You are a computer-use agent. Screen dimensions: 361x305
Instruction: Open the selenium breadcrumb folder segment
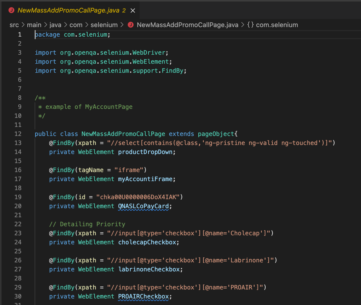click(x=104, y=25)
